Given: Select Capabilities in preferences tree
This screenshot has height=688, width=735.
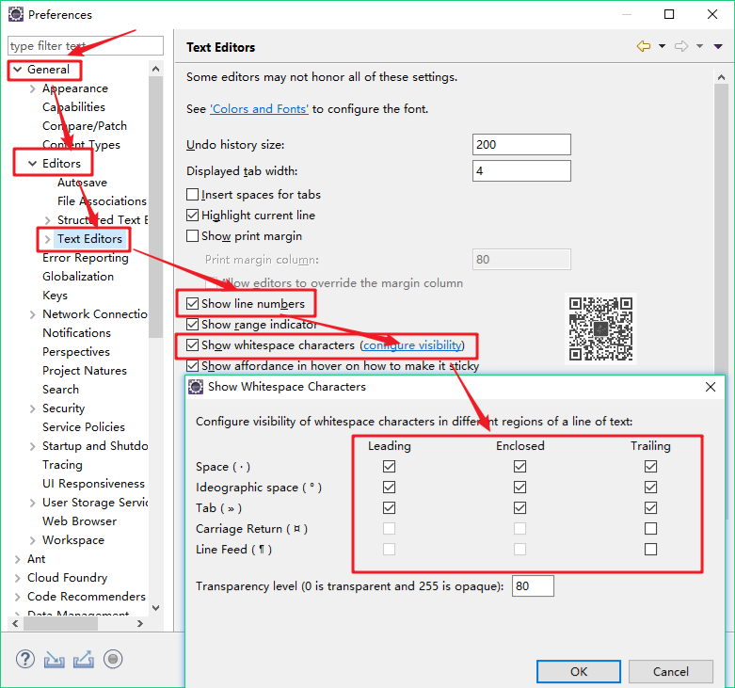Looking at the screenshot, I should [73, 107].
